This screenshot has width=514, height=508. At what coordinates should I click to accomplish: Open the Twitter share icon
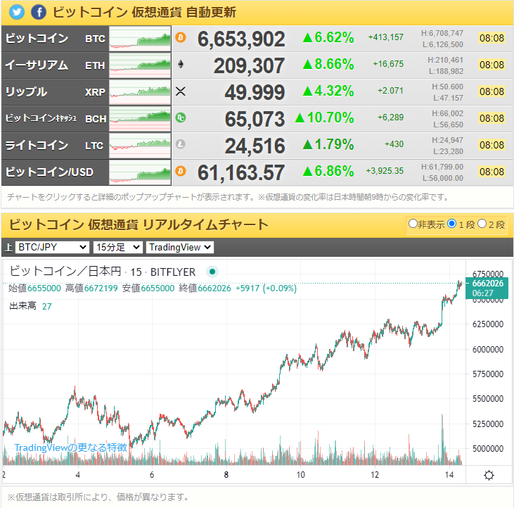click(x=16, y=12)
